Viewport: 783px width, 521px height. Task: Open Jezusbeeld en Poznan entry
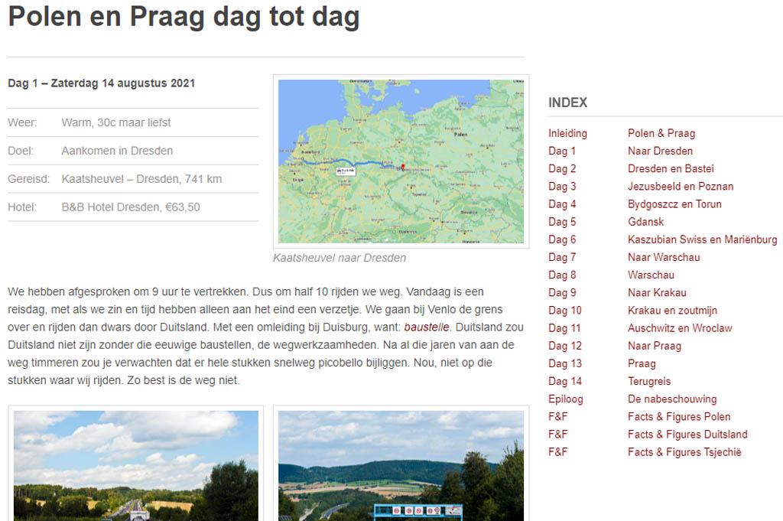pyautogui.click(x=681, y=186)
